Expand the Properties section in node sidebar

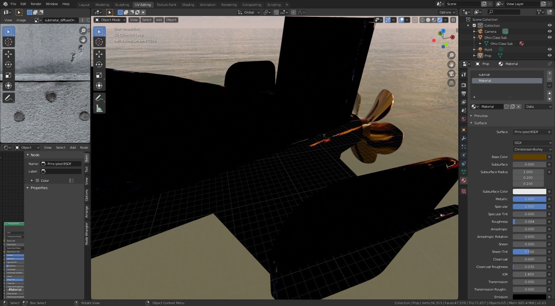[x=39, y=188]
